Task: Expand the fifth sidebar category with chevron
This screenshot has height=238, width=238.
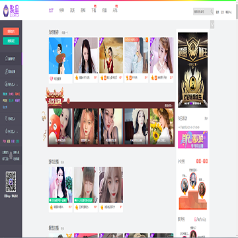Action: 11,132
